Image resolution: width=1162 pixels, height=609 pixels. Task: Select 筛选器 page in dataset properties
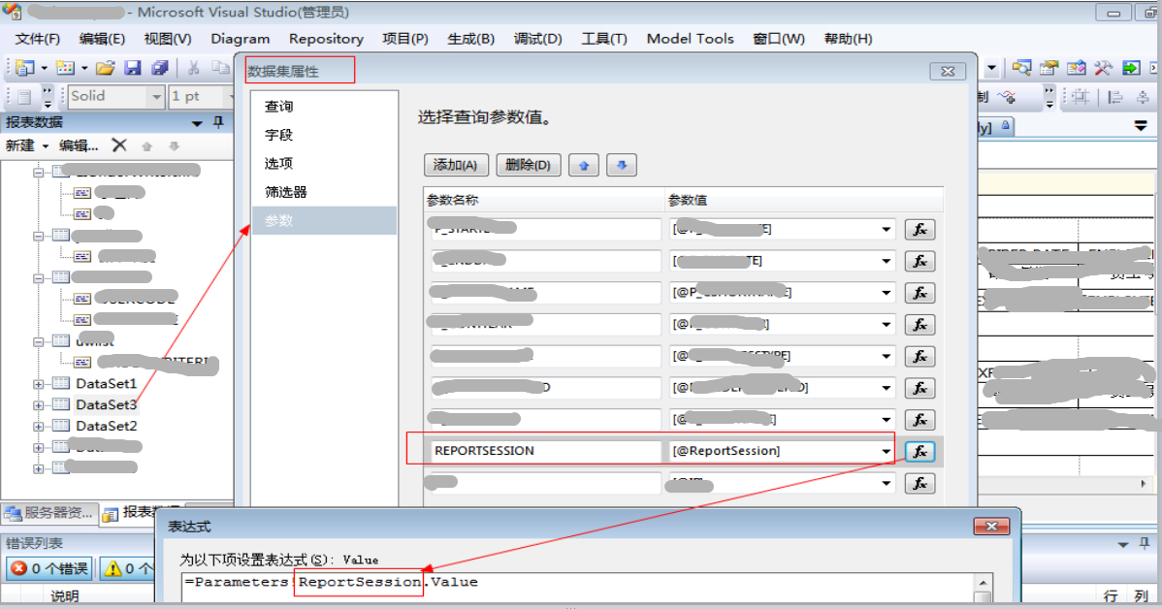(x=324, y=192)
